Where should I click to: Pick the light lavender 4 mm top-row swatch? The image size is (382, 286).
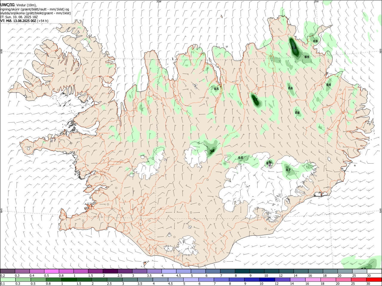point(169,271)
